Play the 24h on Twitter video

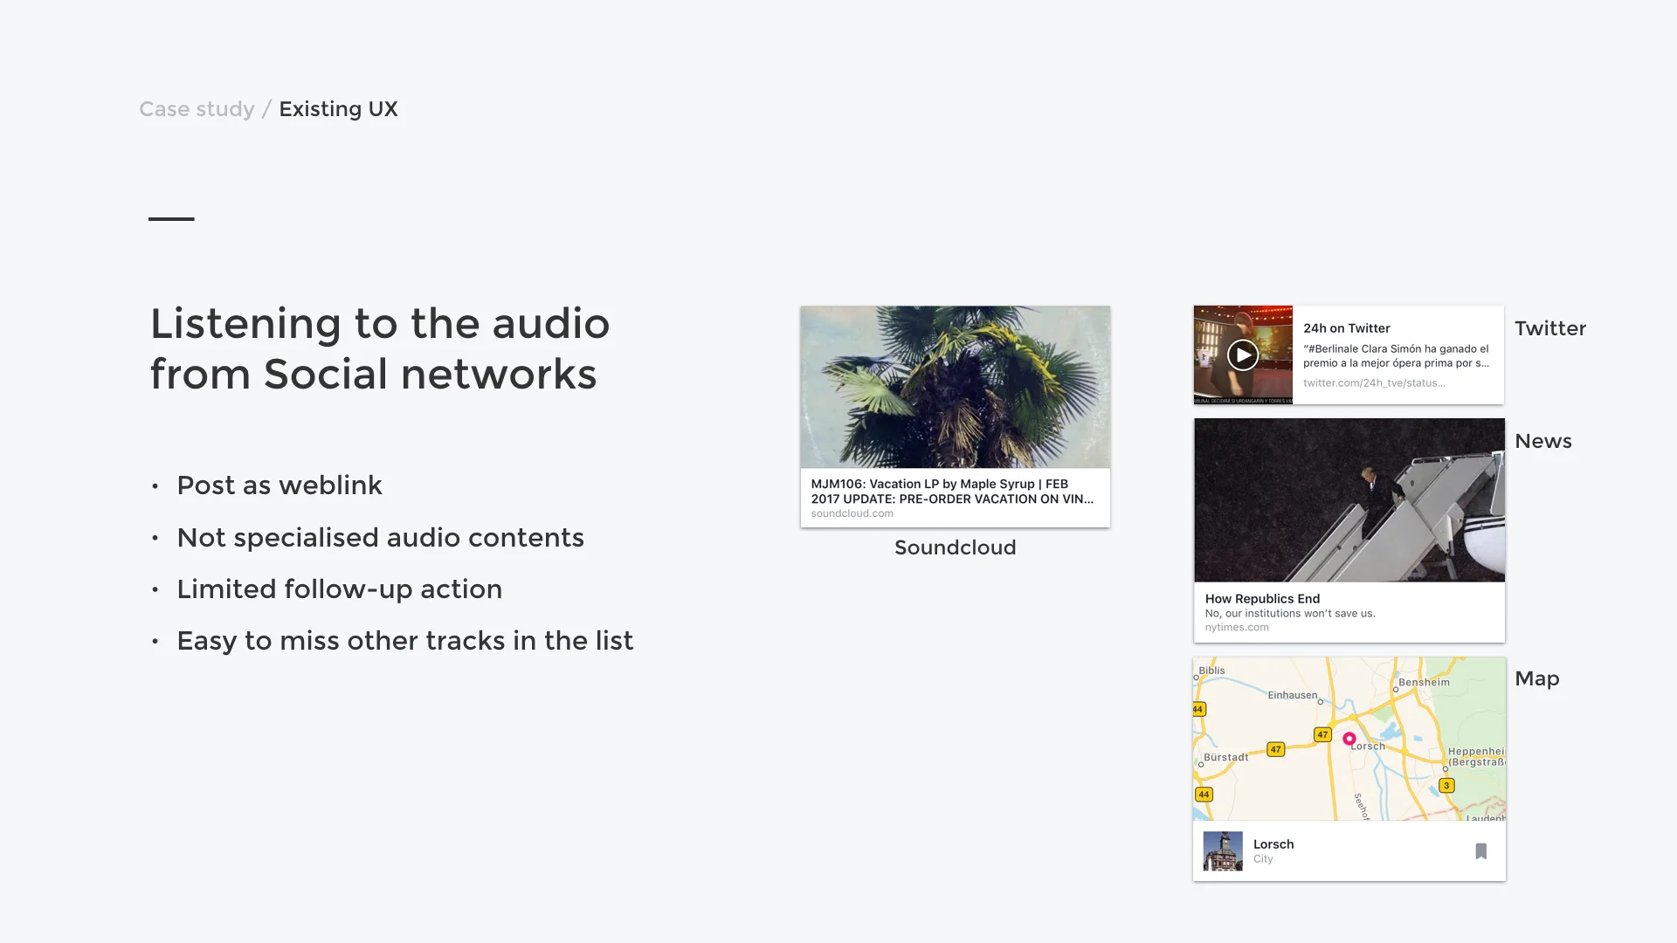click(x=1242, y=354)
